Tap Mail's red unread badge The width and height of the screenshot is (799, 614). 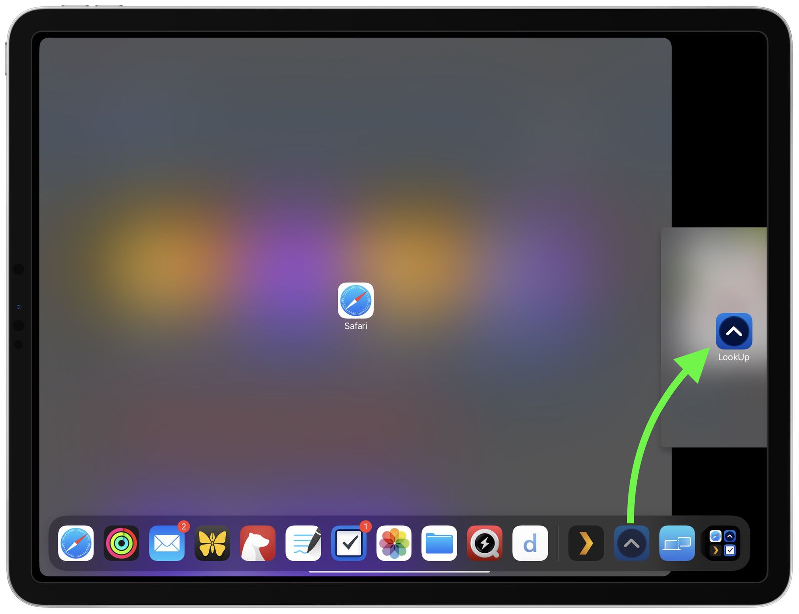[183, 527]
